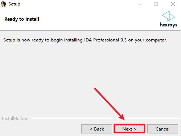Click the InstallBuilder label
Viewport: 181px width, 136px height.
[16, 119]
